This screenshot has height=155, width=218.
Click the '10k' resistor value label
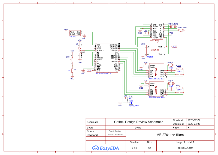pos(69,71)
